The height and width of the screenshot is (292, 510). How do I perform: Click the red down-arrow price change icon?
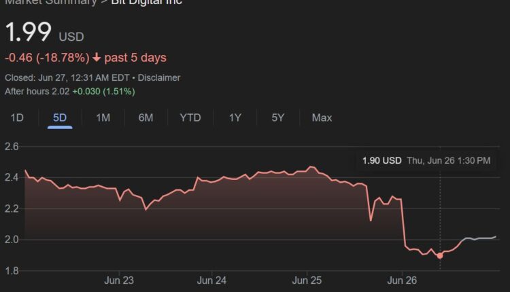click(97, 58)
